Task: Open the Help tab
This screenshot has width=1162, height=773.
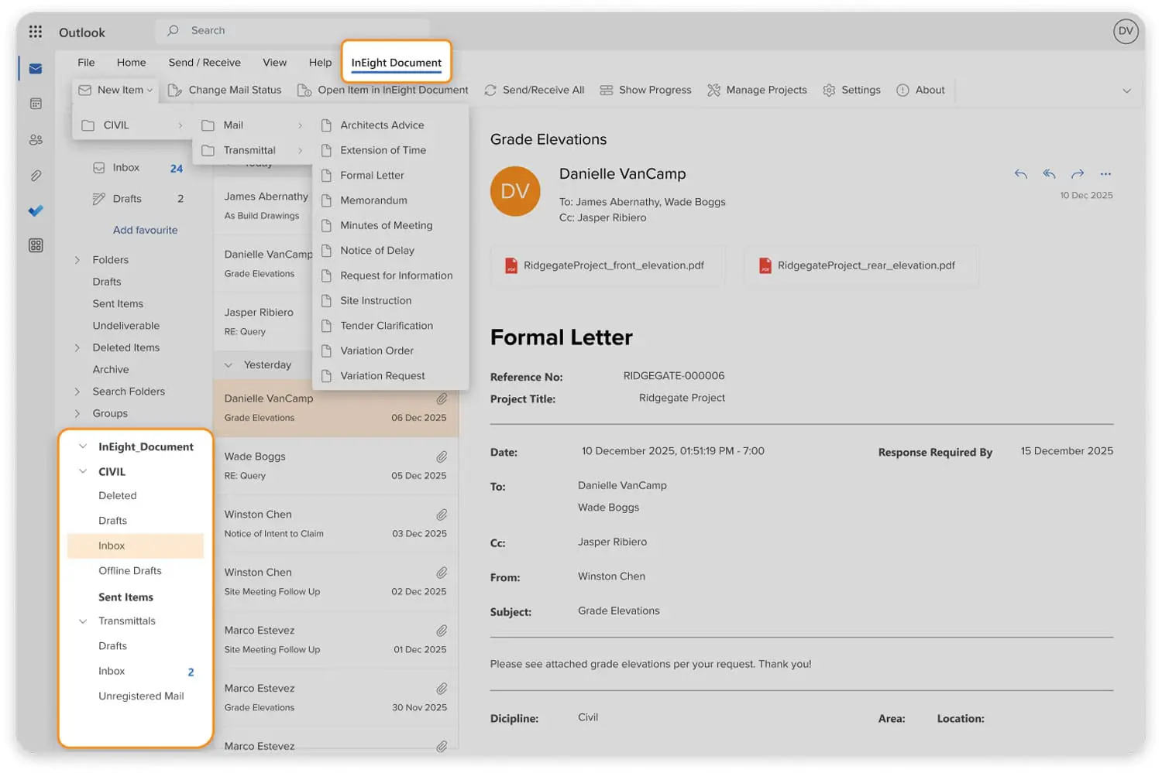Action: (320, 63)
